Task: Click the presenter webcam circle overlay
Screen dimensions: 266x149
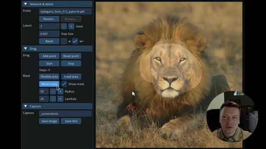Action: tap(232, 117)
